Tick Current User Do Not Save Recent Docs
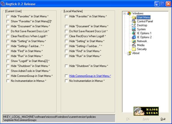 (8, 31)
